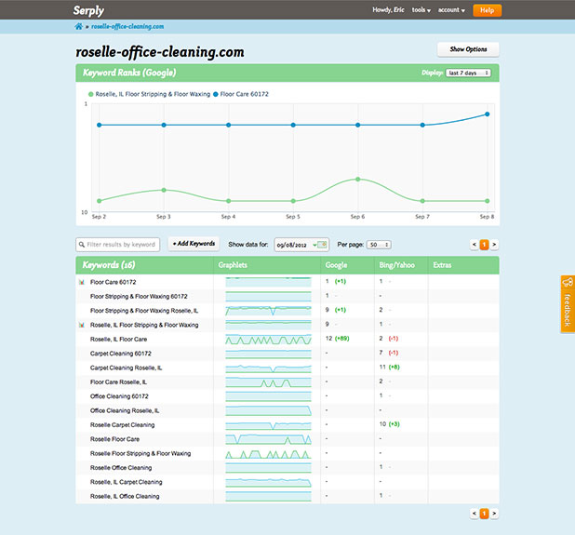Select keyword Office Cleaning 60172
Screen dimensions: 575x535
[119, 396]
